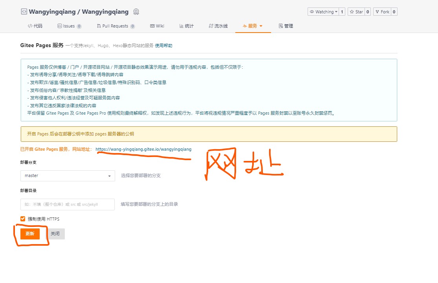Switch to the Issues tab
The width and height of the screenshot is (438, 283).
click(69, 26)
